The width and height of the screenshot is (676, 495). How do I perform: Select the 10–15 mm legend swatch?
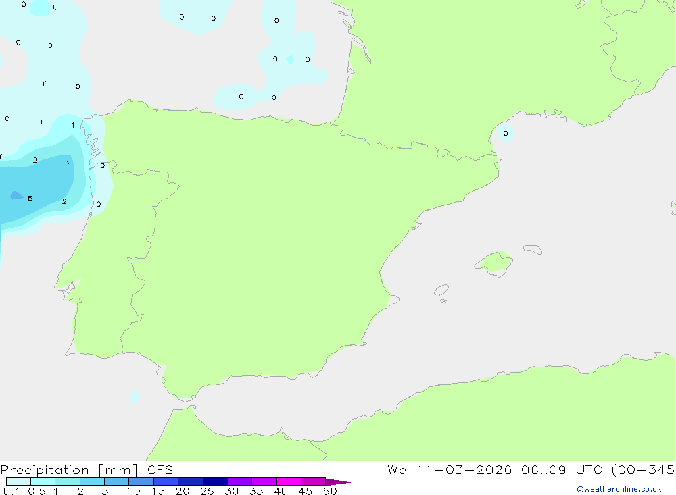click(x=141, y=481)
